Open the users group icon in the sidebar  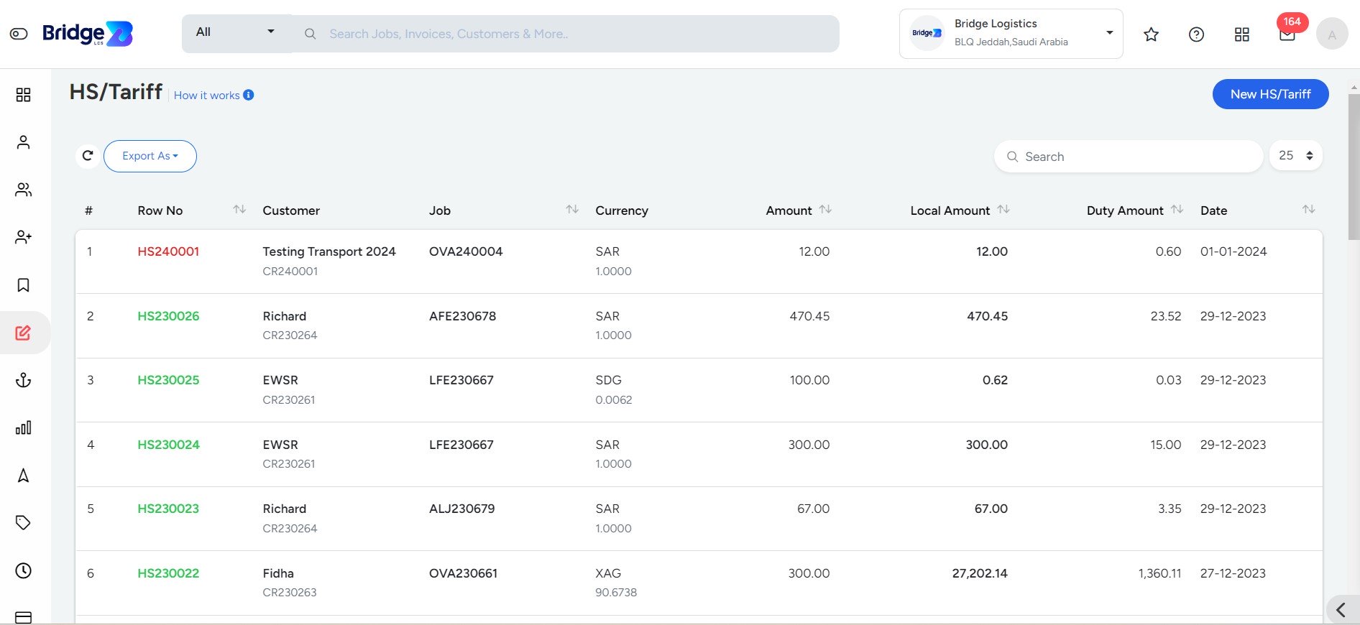coord(23,190)
